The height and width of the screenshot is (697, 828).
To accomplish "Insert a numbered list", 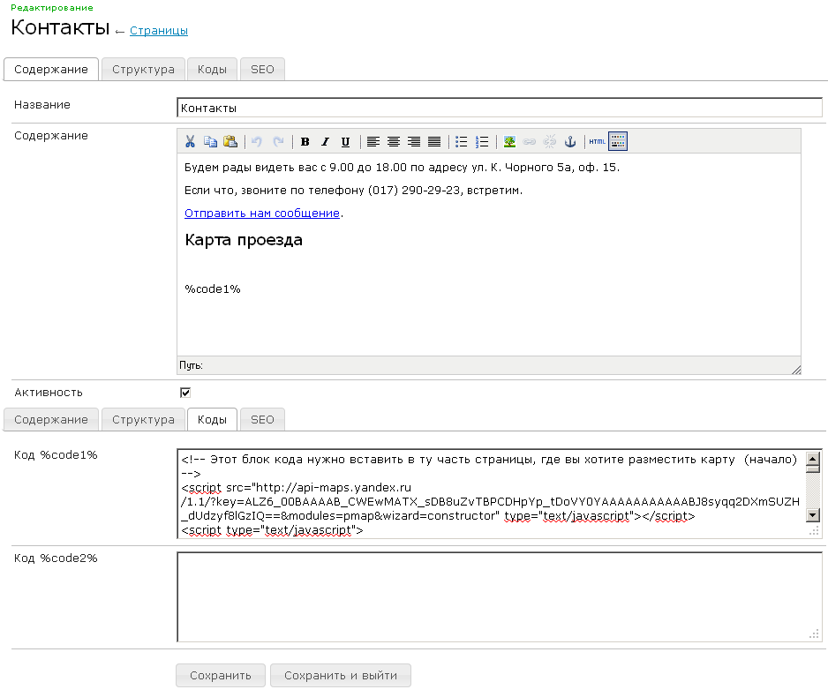I will (x=482, y=141).
